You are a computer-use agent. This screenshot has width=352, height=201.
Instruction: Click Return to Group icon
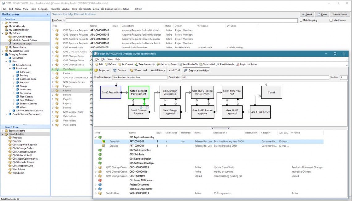coord(158,64)
